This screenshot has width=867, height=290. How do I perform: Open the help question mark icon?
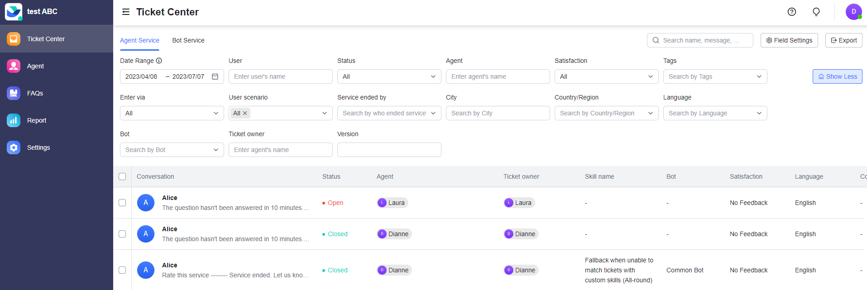792,12
